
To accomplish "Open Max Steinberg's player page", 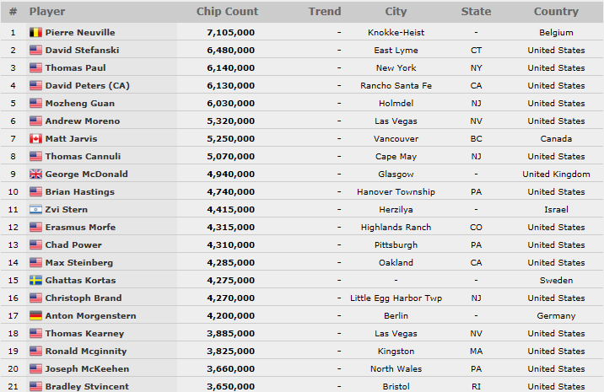I will (x=79, y=263).
